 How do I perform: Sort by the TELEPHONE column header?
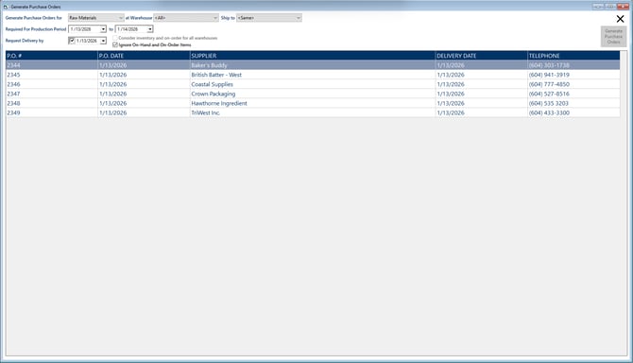pos(573,56)
